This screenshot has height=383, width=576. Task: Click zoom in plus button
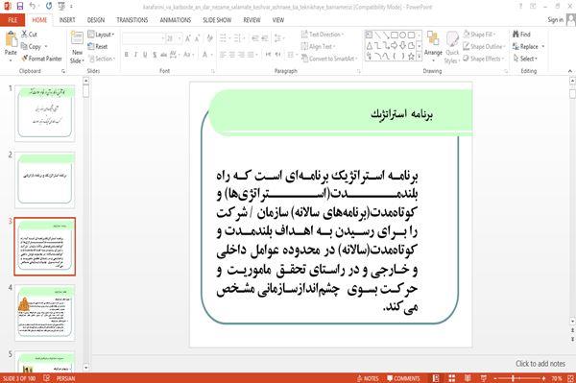(543, 378)
